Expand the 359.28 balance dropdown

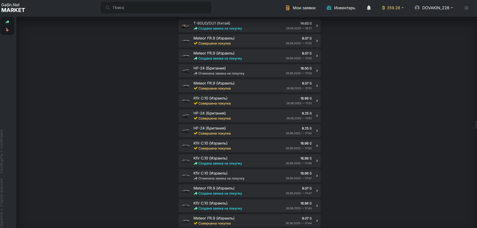coord(393,8)
